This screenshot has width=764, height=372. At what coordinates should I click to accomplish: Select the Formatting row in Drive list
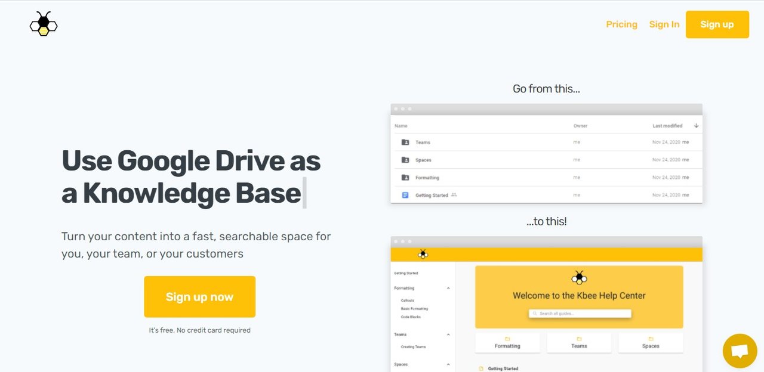546,178
